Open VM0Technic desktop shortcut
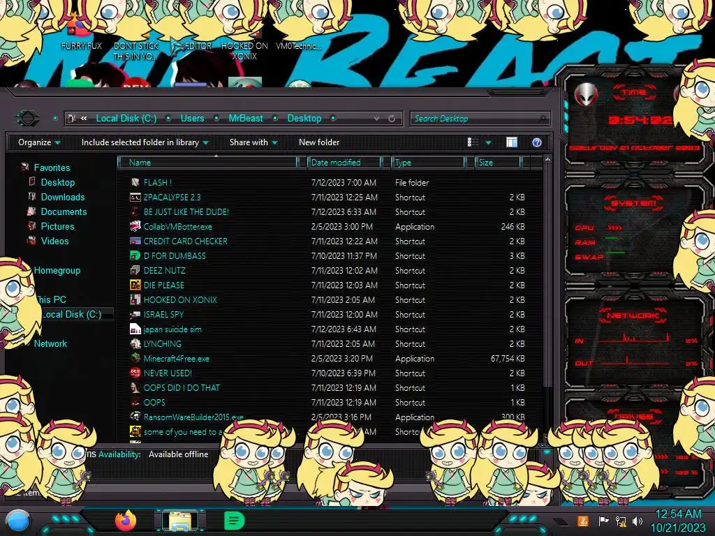715x536 pixels. pos(299,45)
